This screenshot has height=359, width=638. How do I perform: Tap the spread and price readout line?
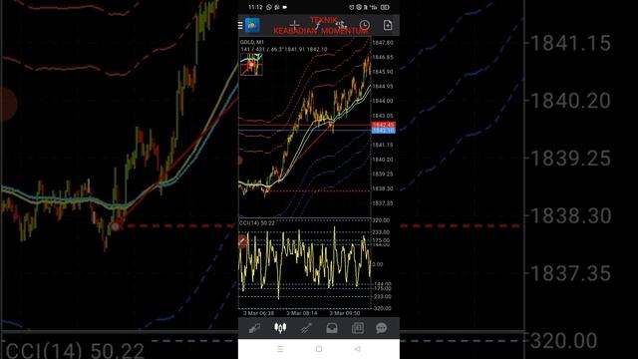point(283,49)
